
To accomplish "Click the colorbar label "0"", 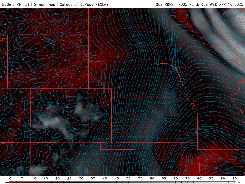I will [x=10, y=178].
